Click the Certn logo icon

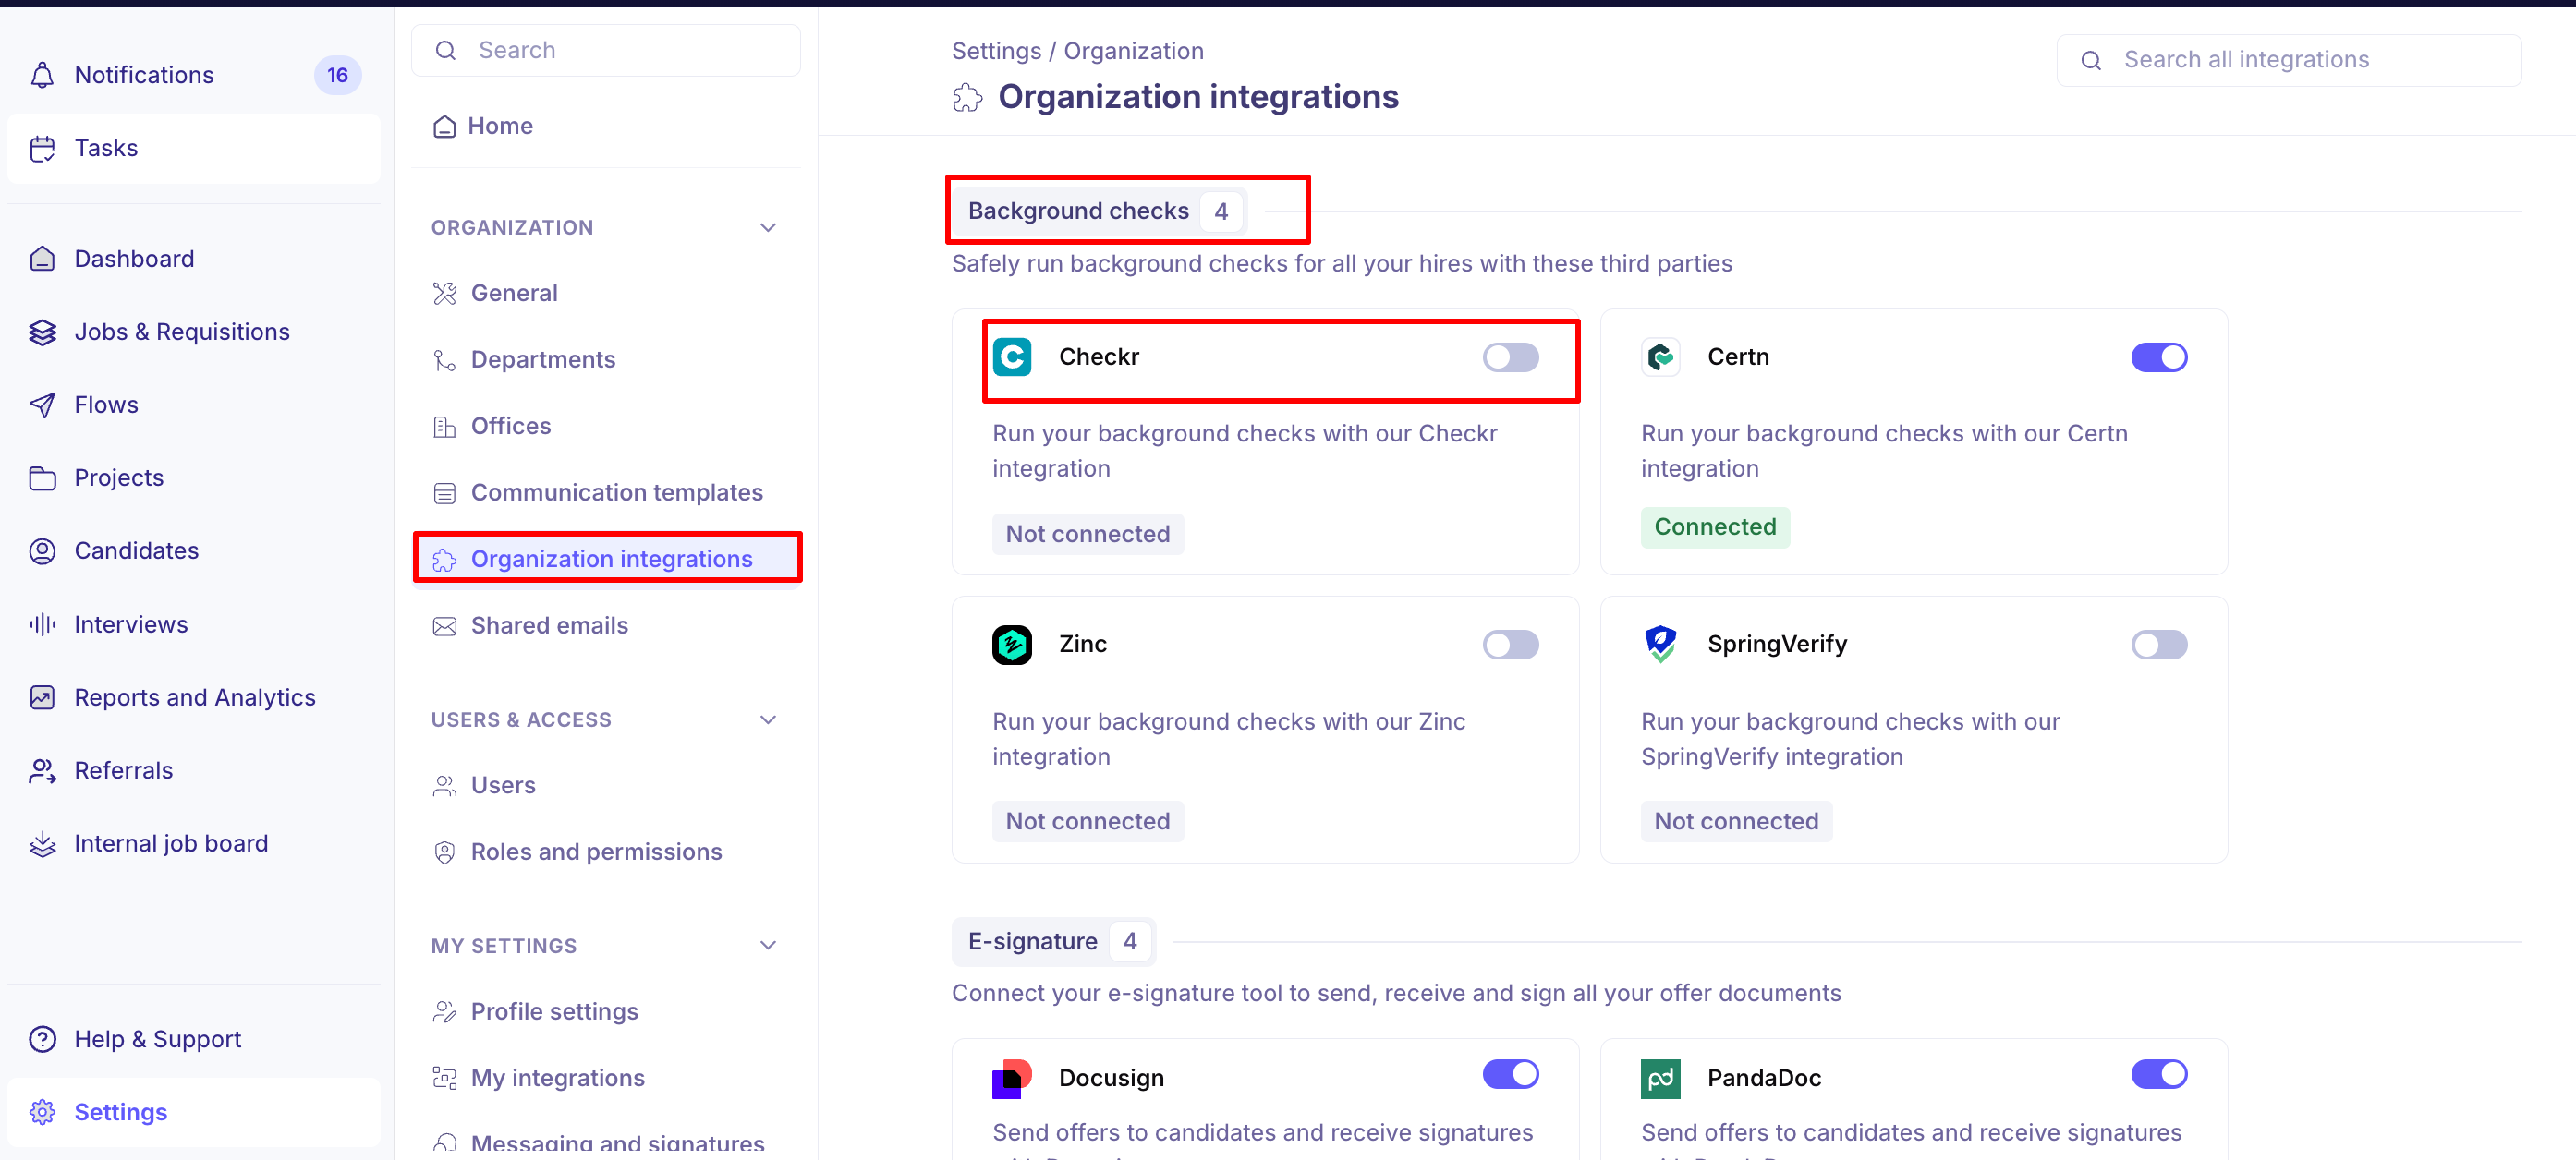click(x=1660, y=357)
